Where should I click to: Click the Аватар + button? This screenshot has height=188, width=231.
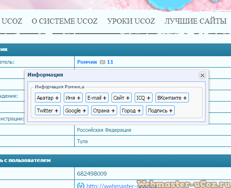[x=48, y=98]
